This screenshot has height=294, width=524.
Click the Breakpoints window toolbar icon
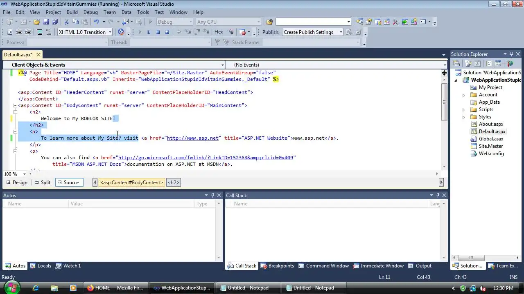click(x=242, y=32)
